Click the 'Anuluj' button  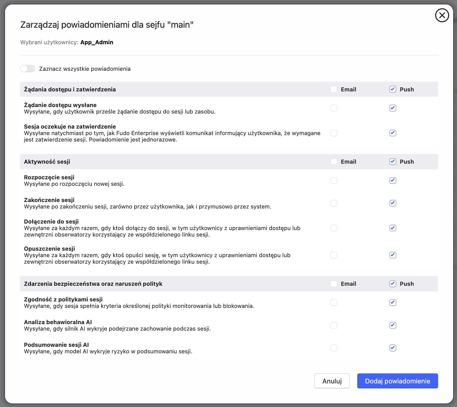click(x=332, y=381)
